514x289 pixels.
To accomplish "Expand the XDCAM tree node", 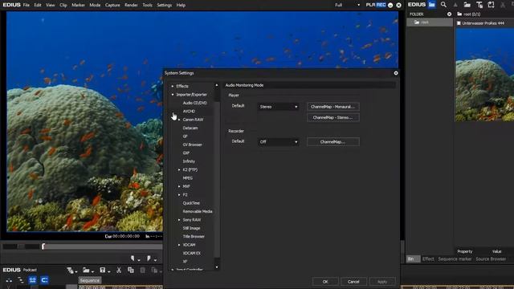I will (x=179, y=245).
